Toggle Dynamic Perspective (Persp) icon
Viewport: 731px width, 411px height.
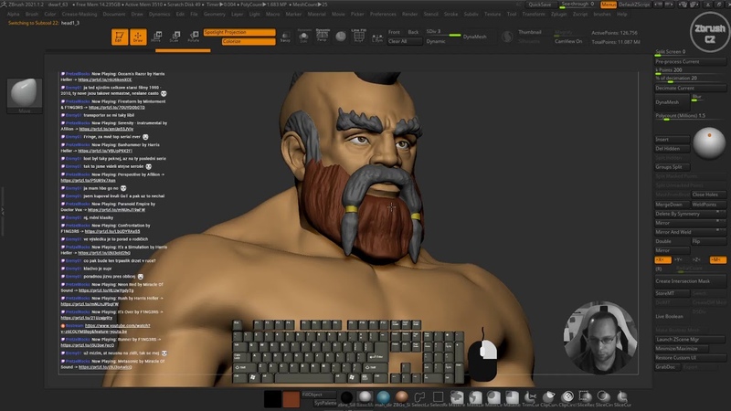click(323, 36)
